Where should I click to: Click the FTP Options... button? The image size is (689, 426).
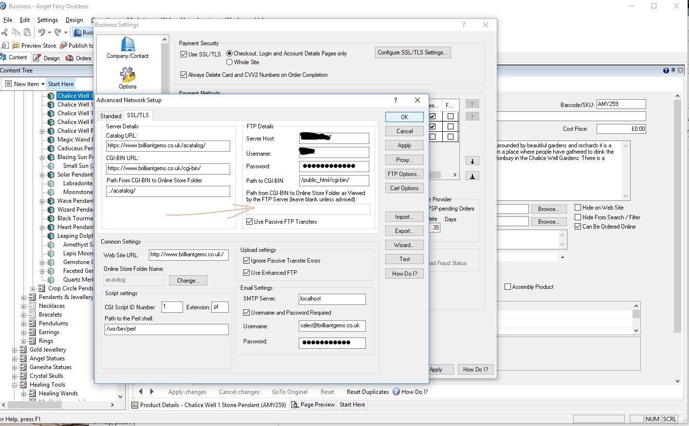(404, 174)
